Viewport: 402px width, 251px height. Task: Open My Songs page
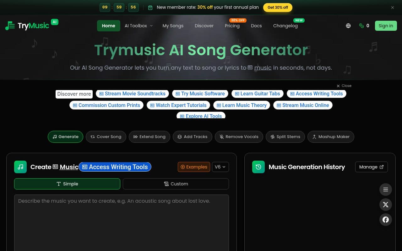(x=173, y=26)
